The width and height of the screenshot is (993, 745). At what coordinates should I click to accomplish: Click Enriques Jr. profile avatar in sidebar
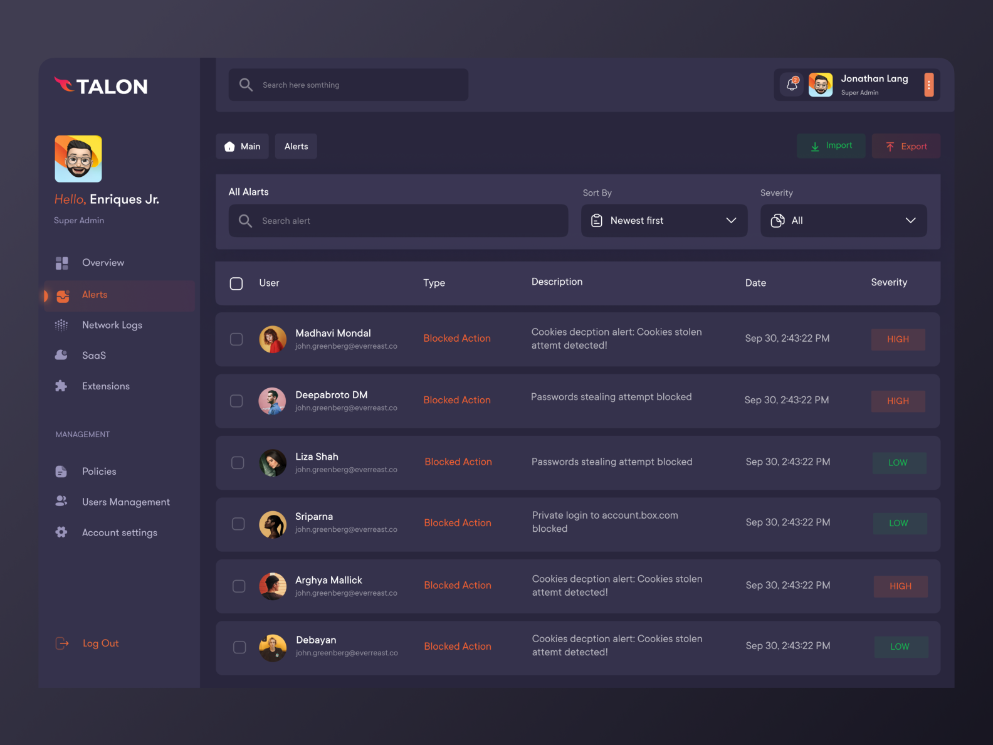click(78, 159)
